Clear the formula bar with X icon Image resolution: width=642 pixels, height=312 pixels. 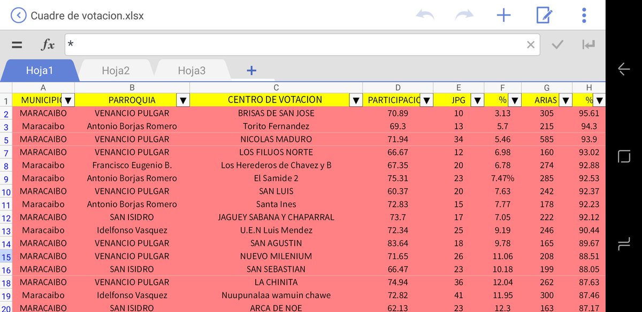click(531, 45)
